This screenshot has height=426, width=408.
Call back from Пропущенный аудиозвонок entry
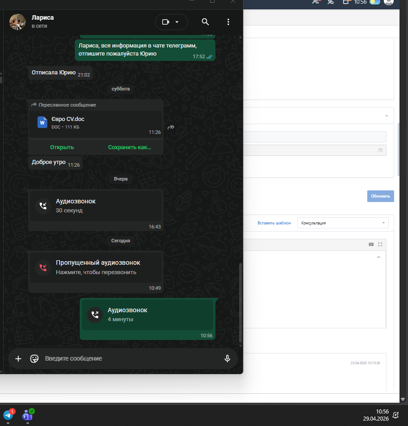click(95, 267)
